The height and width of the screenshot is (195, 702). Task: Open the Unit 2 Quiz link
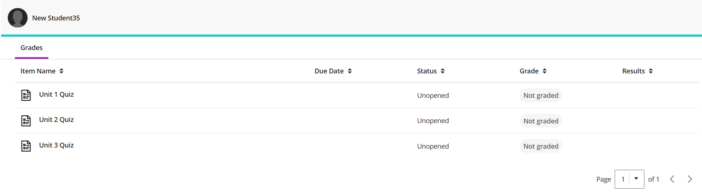click(x=56, y=120)
